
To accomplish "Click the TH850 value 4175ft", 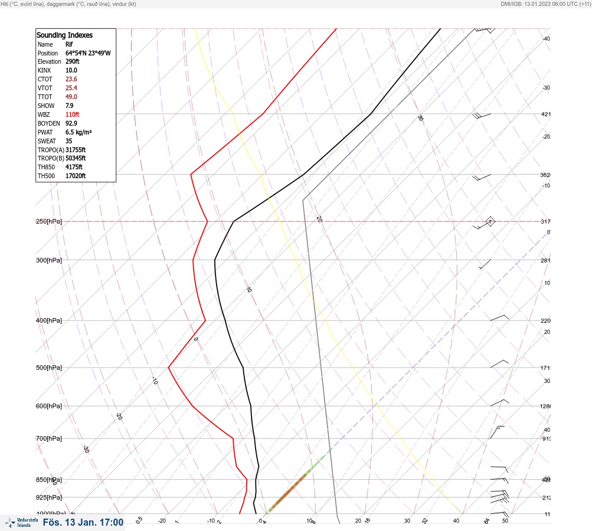I will [x=74, y=167].
